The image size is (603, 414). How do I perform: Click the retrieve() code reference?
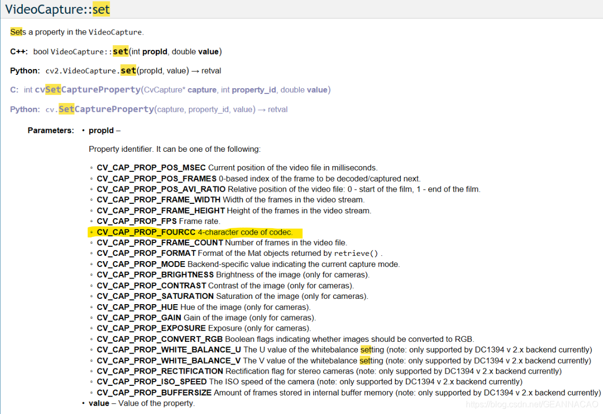[356, 253]
